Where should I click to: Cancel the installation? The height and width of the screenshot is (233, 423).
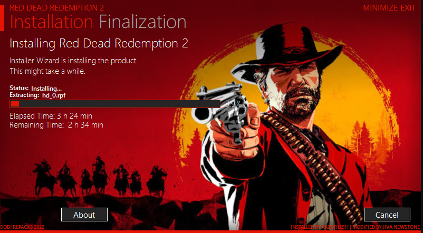(x=387, y=215)
